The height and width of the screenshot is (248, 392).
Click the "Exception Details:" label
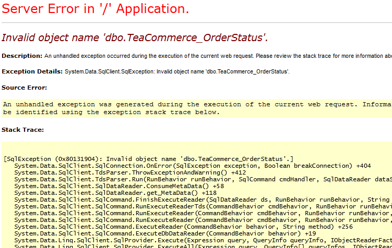click(32, 71)
